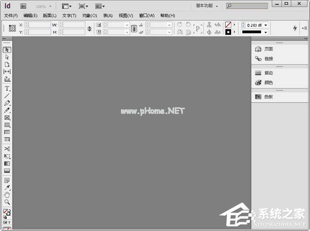Select the Page tool
This screenshot has width=310, height=231.
click(x=7, y=64)
